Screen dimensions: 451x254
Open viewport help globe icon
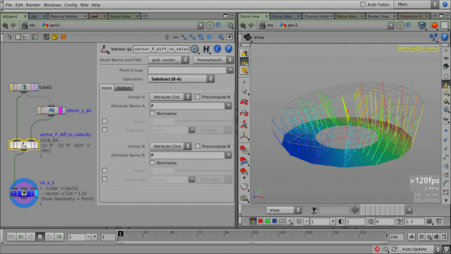(445, 37)
